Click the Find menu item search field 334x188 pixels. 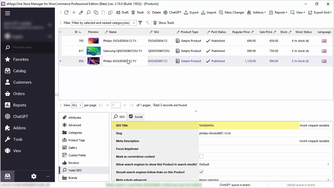click(x=29, y=47)
